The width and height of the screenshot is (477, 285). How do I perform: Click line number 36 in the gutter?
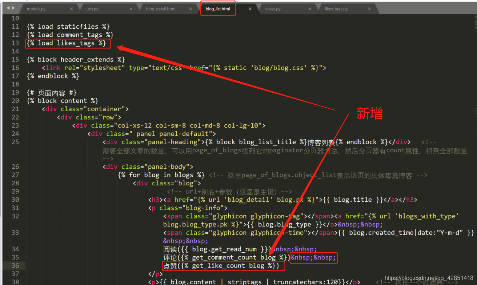15,265
